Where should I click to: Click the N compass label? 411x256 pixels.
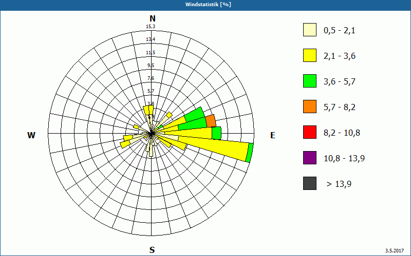(152, 18)
